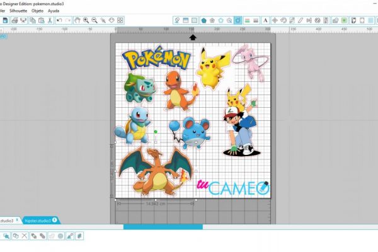Screen dimensions: 378x252
Task: Click the Pokémon logo on the canvas
Action: 157,58
